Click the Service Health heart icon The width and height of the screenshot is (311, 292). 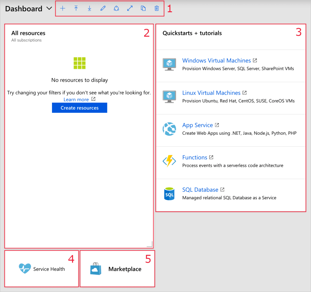click(x=25, y=268)
